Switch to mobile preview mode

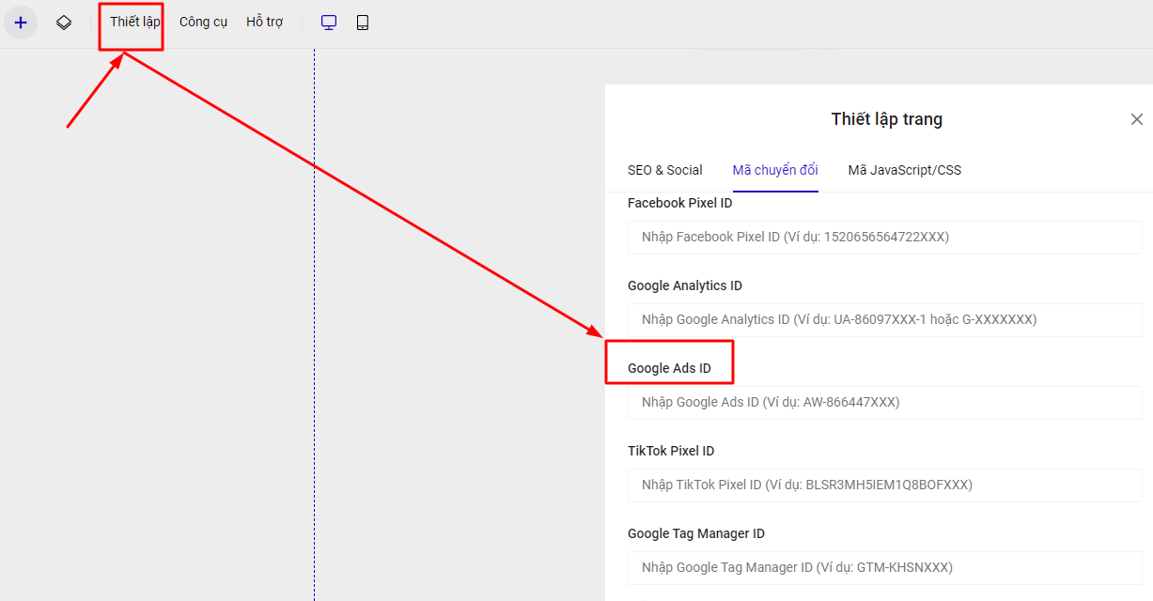click(363, 23)
